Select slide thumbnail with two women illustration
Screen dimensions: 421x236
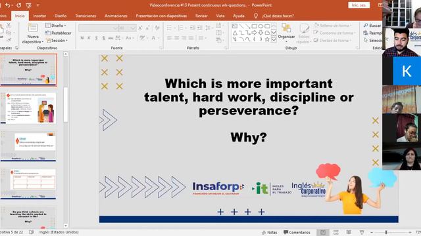click(28, 108)
